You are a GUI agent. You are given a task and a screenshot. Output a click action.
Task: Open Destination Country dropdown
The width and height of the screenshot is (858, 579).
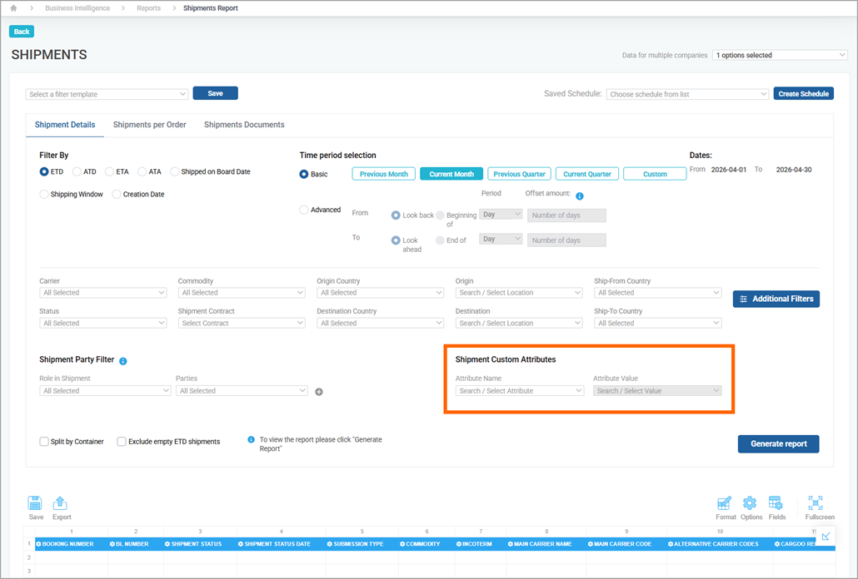381,324
